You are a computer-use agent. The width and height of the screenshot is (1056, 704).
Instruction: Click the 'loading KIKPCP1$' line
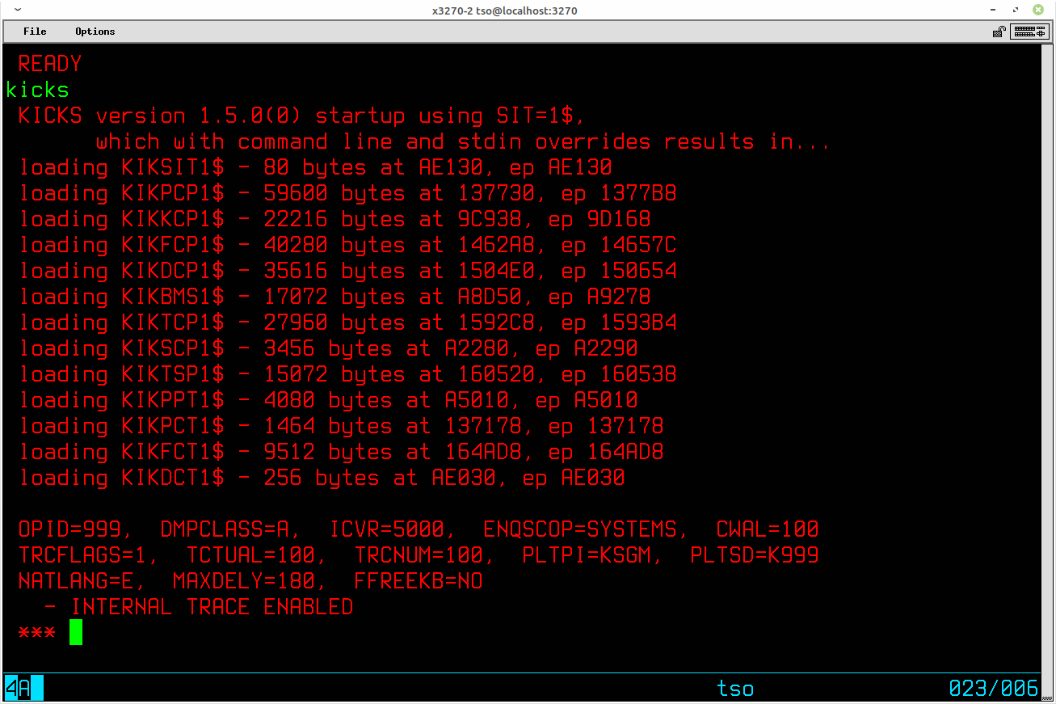point(347,193)
